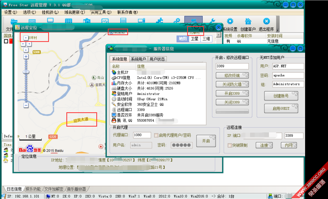The width and height of the screenshot is (328, 199).
Task: Check 突破限制 checkbox
Action: [230, 145]
